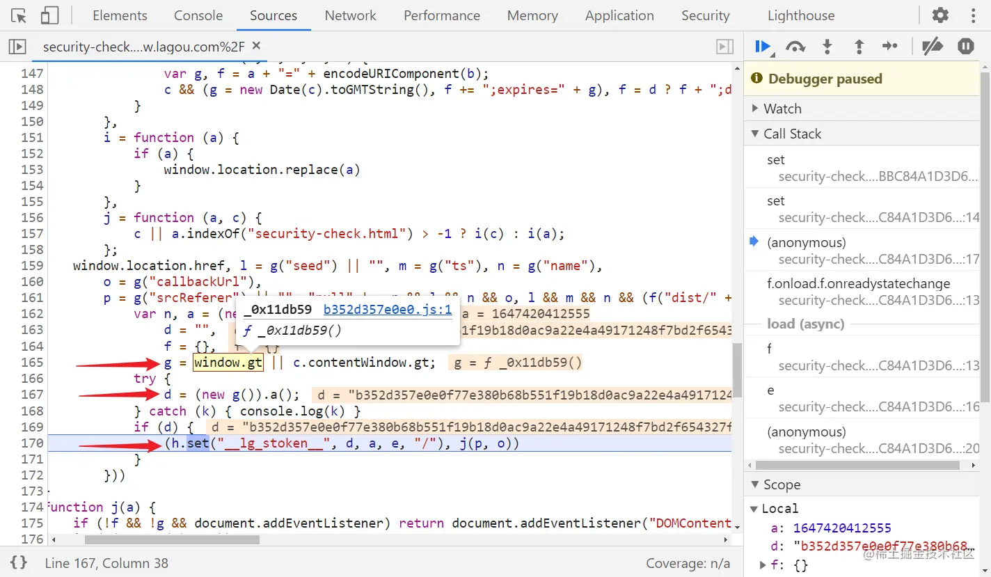The width and height of the screenshot is (991, 577).
Task: Click the call stack horizontal scrollbar
Action: click(x=858, y=465)
